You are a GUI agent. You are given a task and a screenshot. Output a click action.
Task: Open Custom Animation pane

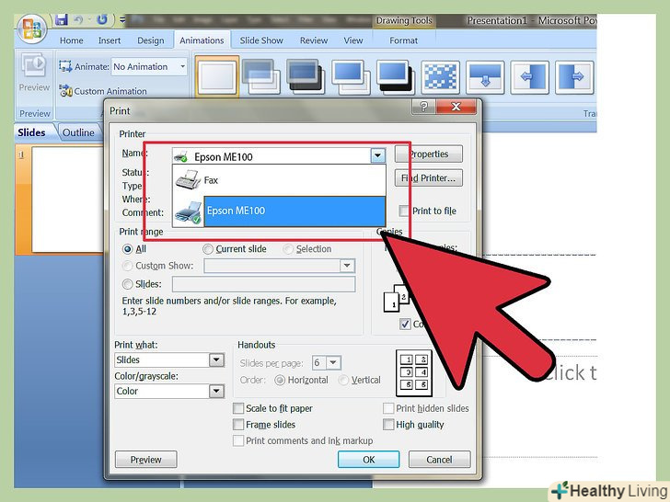(x=103, y=91)
